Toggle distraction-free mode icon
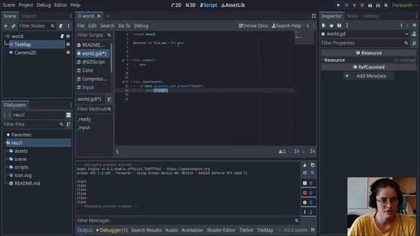420x236 pixels. [314, 16]
